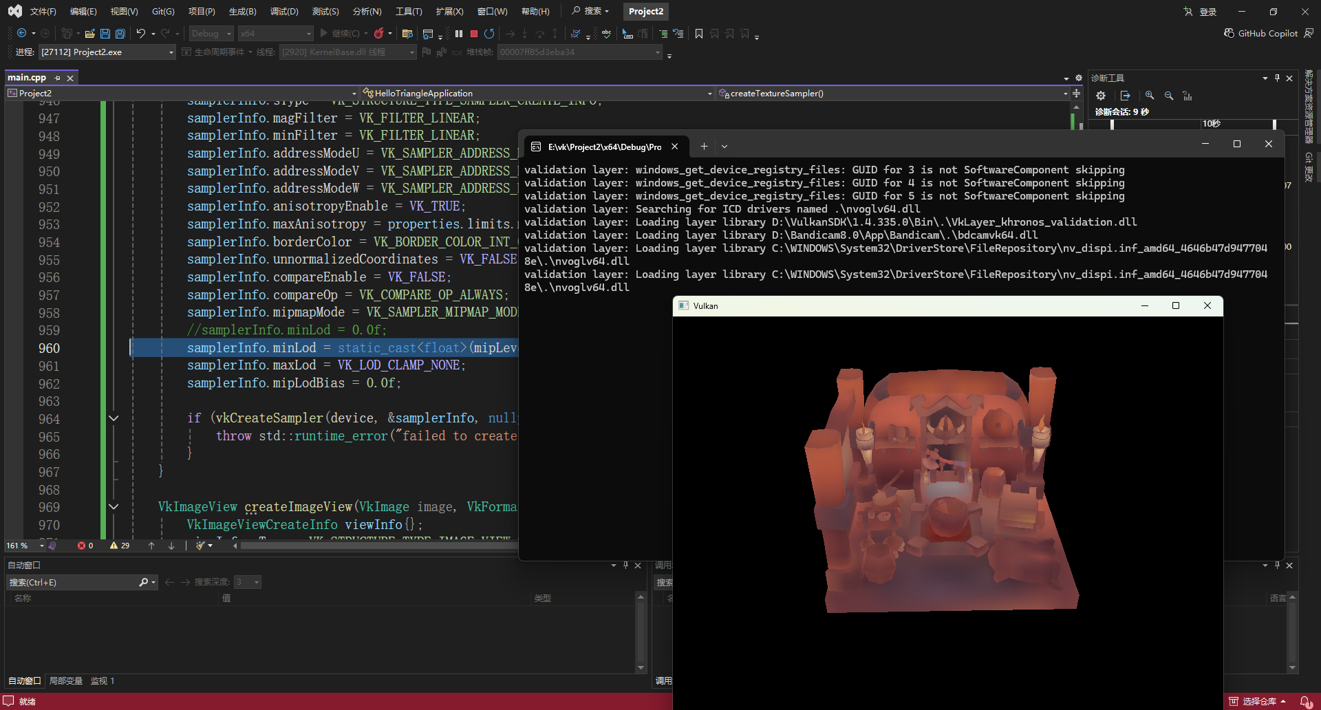Toggle auto-hide pin on the Autos window
Screen dimensions: 1321x710
point(625,565)
